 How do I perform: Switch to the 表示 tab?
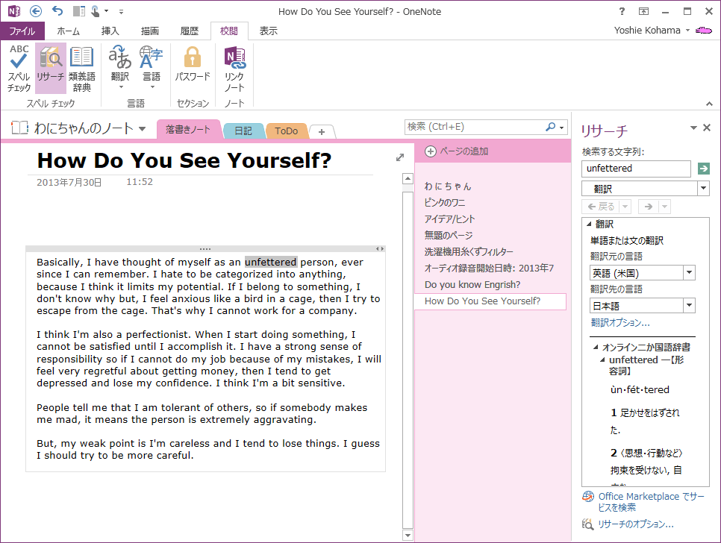(x=268, y=31)
